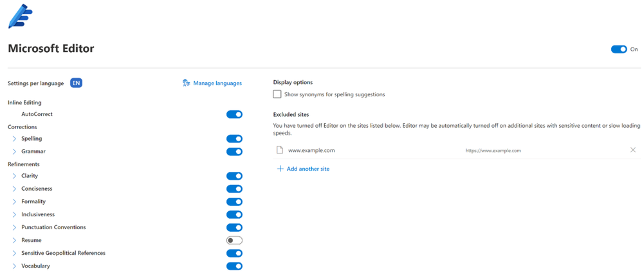Expand the Grammar settings chevron
The height and width of the screenshot is (276, 642).
pos(14,151)
